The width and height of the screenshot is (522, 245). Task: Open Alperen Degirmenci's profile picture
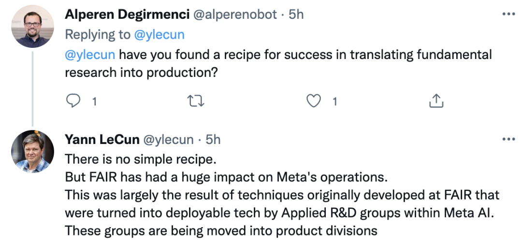tap(32, 26)
